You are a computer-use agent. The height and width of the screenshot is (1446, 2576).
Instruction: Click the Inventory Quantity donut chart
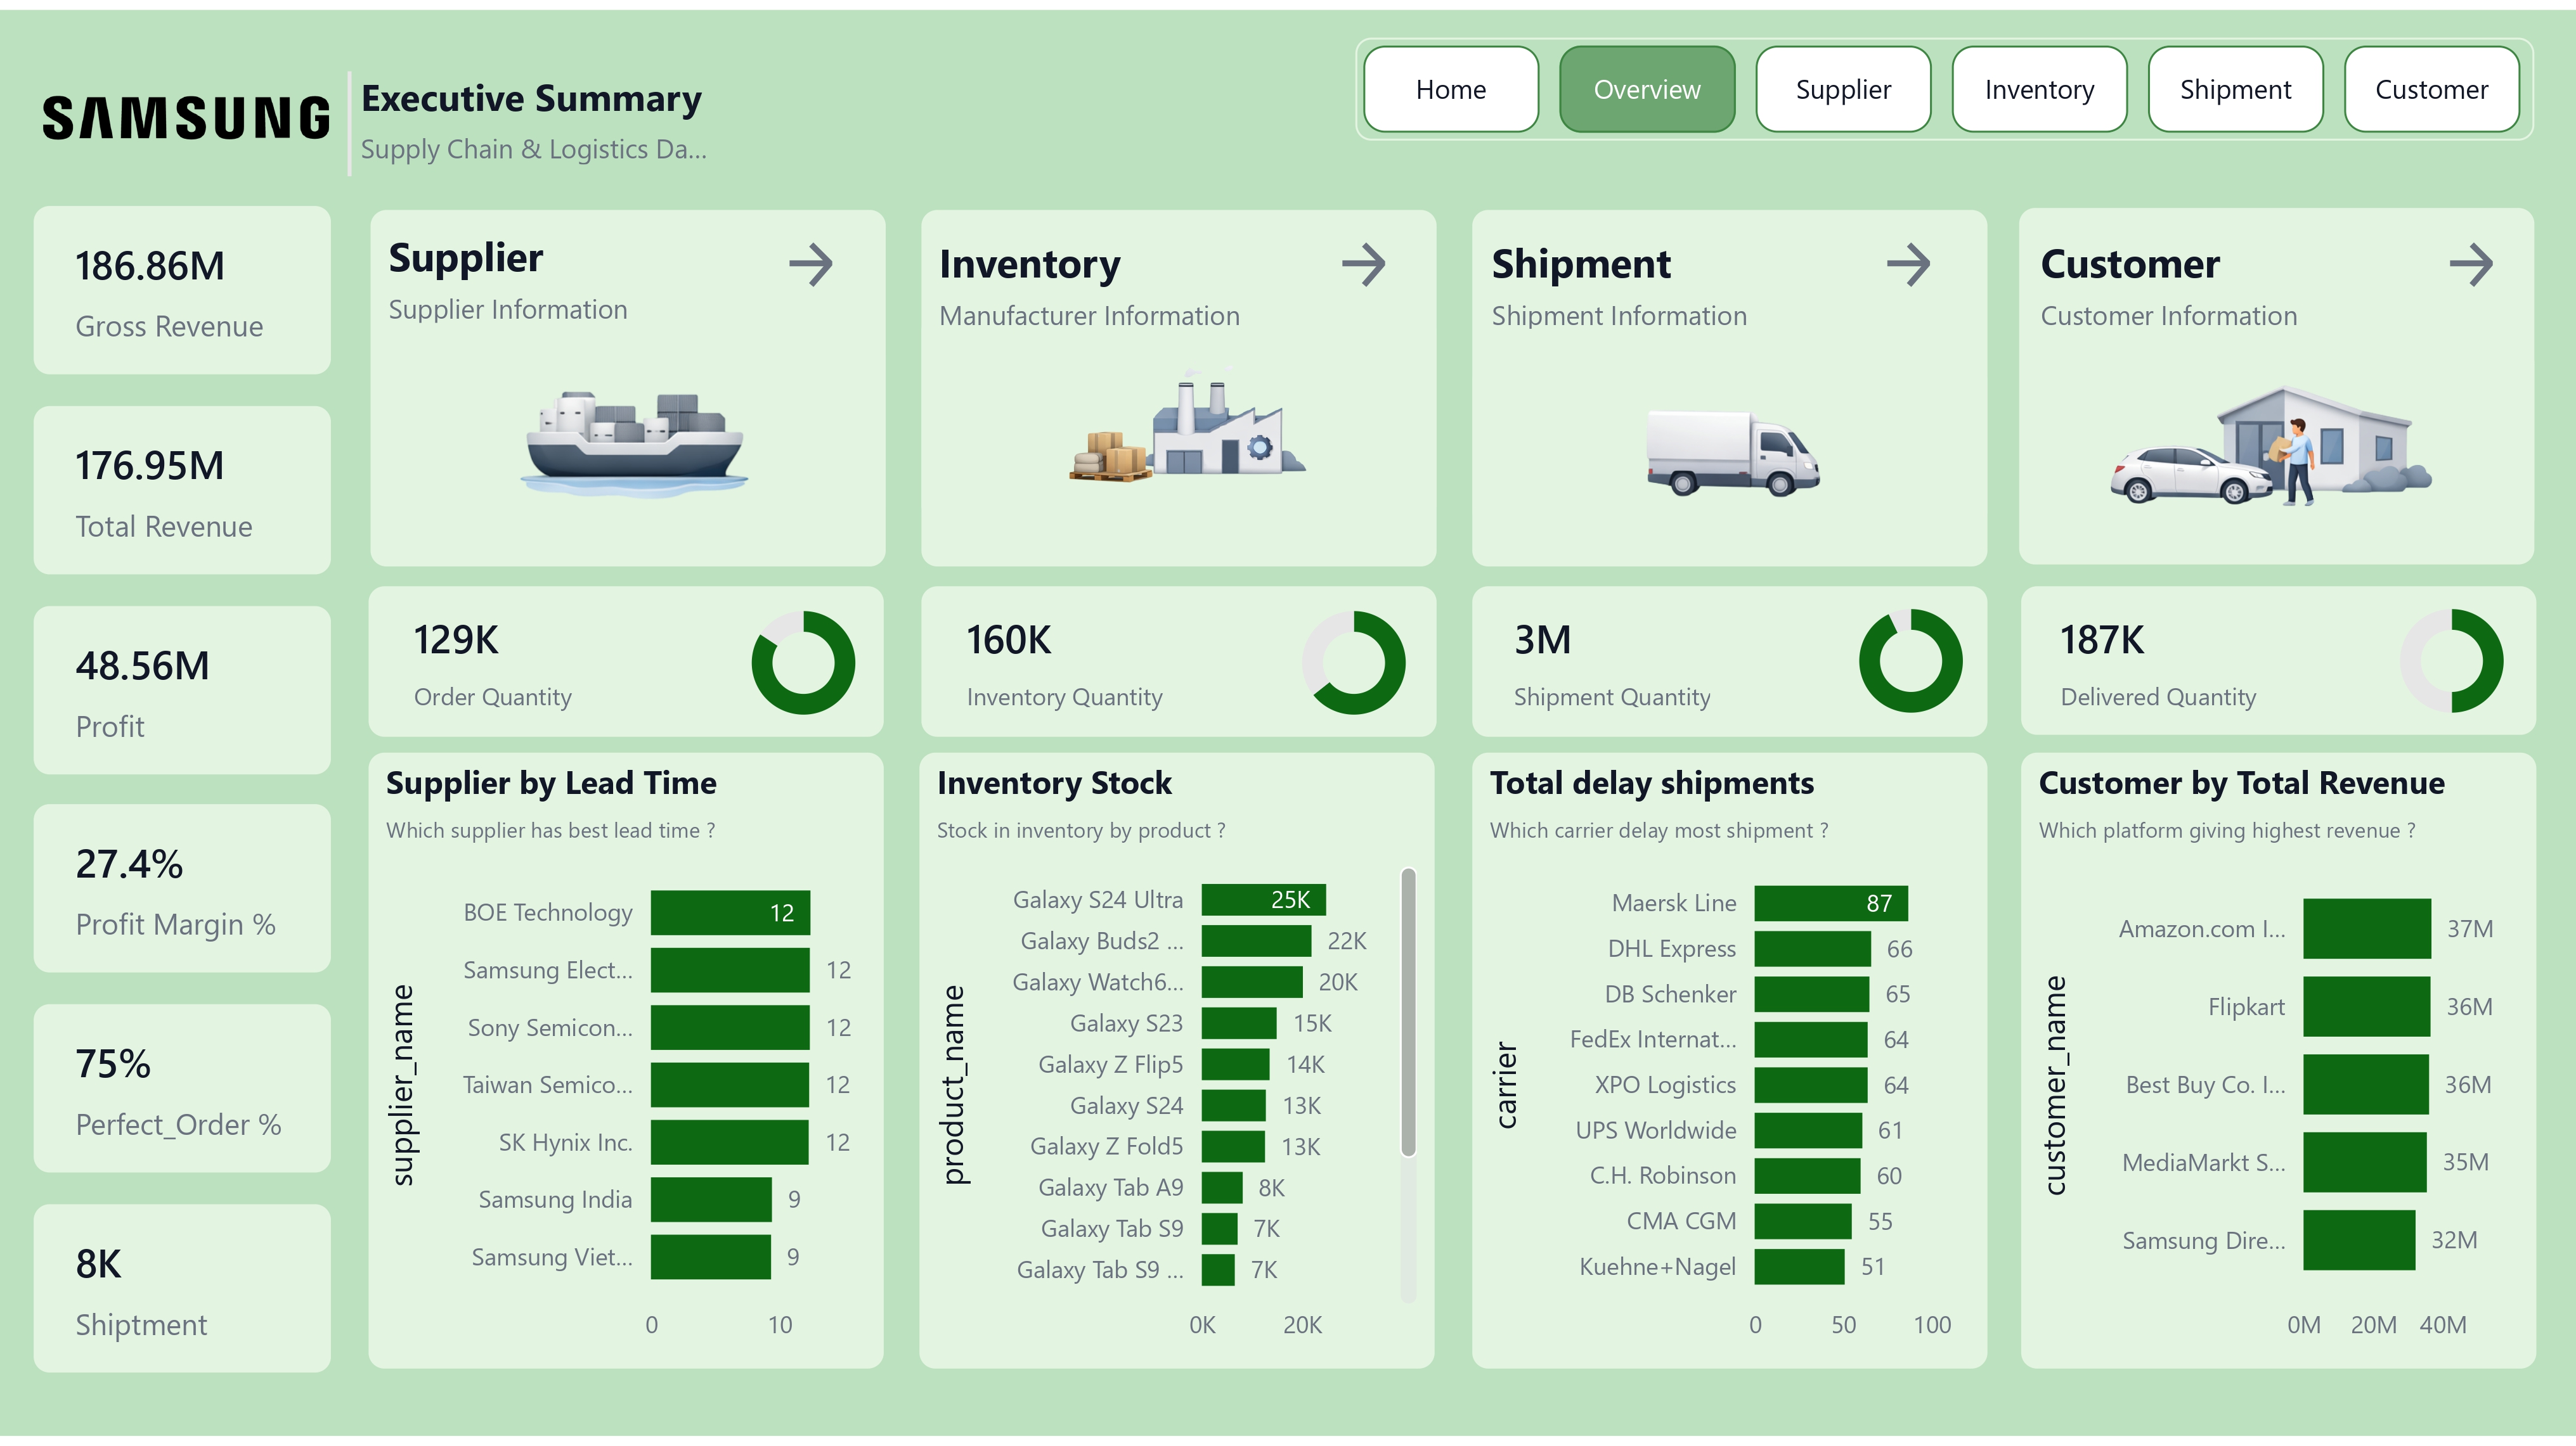click(1353, 663)
